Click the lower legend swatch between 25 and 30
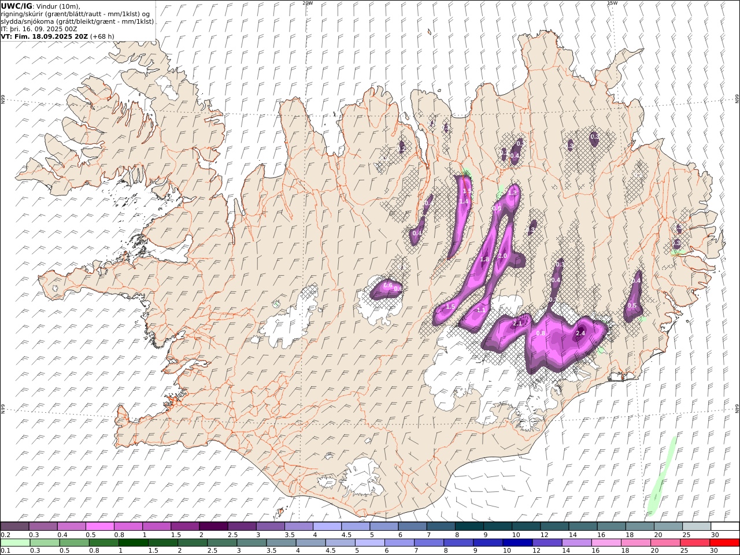Image resolution: width=740 pixels, height=555 pixels. click(694, 542)
